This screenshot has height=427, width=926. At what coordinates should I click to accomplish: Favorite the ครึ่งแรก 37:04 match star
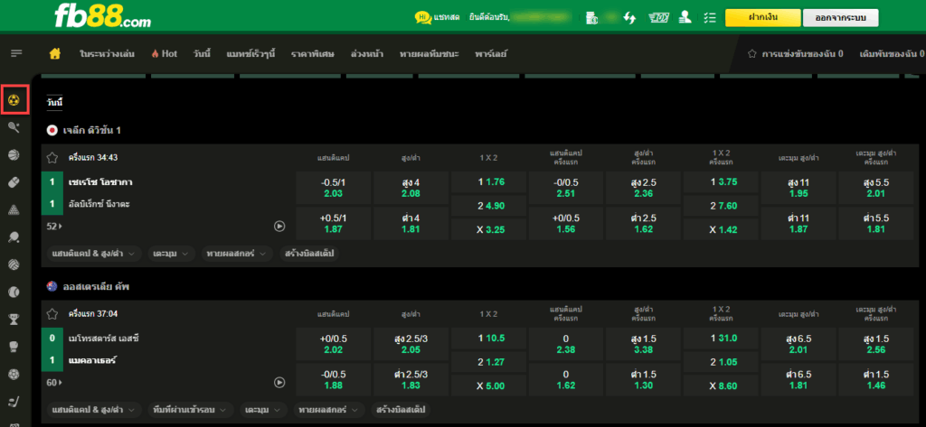point(52,314)
